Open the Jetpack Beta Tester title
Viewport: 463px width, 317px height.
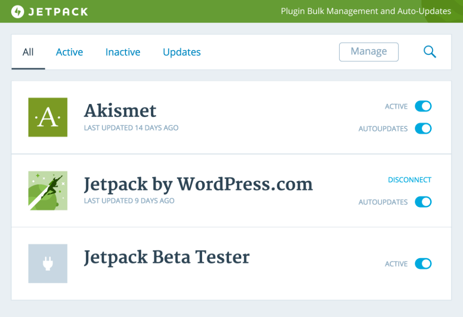[167, 257]
